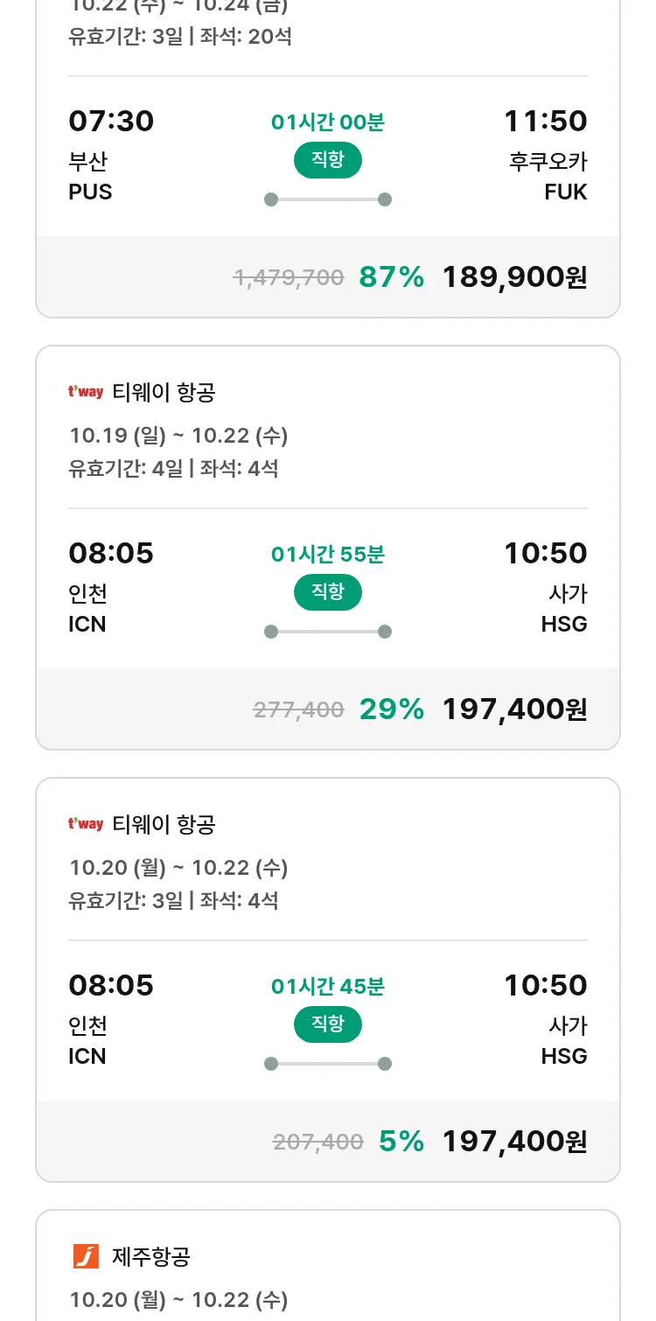Tap the orange Jeju Air logo icon
This screenshot has width=656, height=1321.
[x=86, y=1256]
